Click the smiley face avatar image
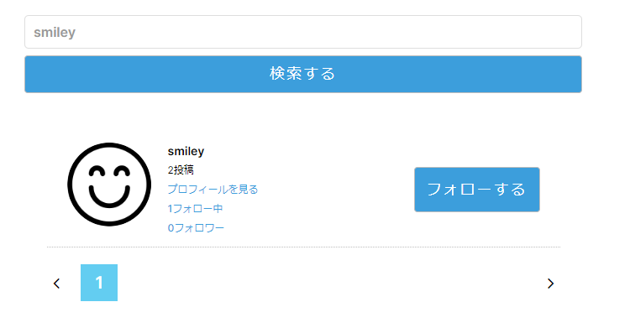The width and height of the screenshot is (630, 328). click(x=109, y=185)
